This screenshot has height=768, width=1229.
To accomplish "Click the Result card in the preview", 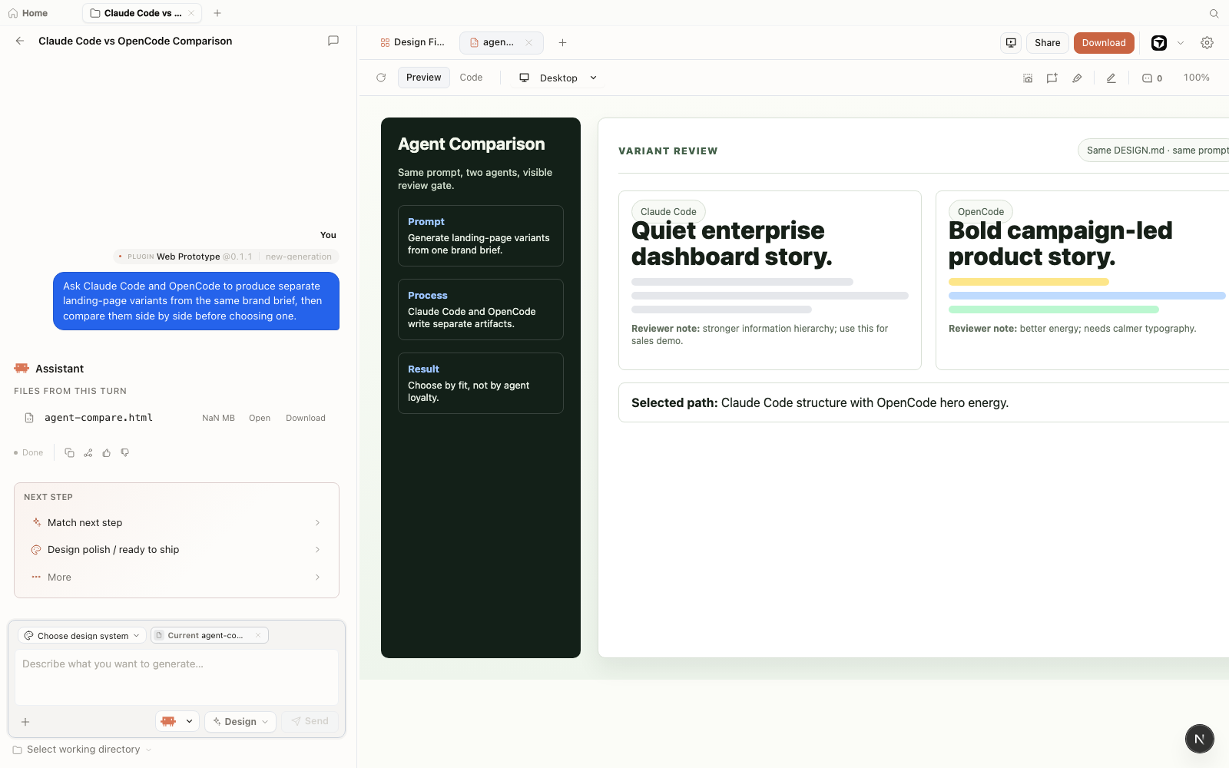I will pos(481,383).
